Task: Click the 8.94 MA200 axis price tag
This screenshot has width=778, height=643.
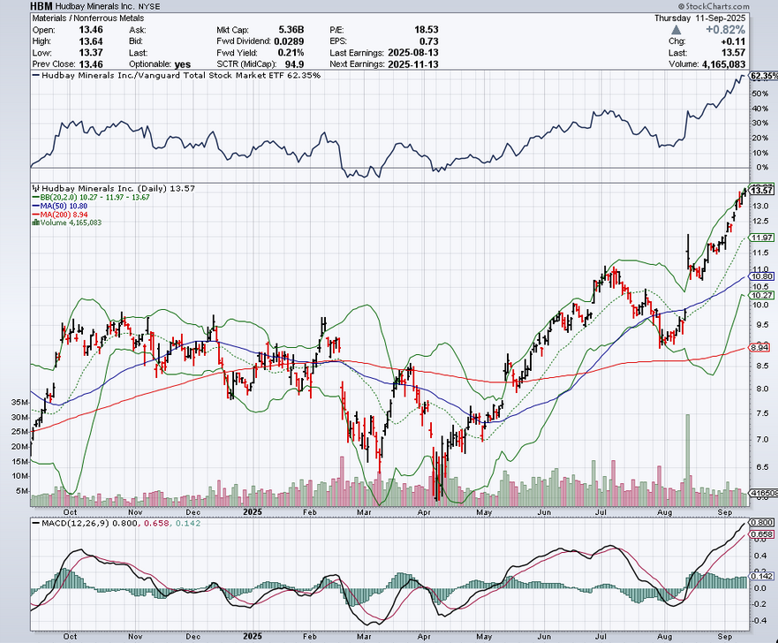Action: coord(759,347)
